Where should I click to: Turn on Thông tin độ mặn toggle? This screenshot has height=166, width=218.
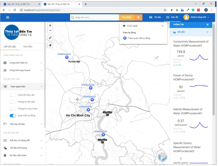[x=13, y=102]
